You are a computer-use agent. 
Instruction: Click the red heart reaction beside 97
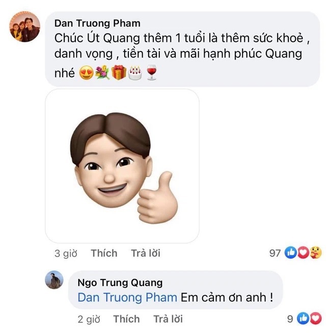pos(303,252)
